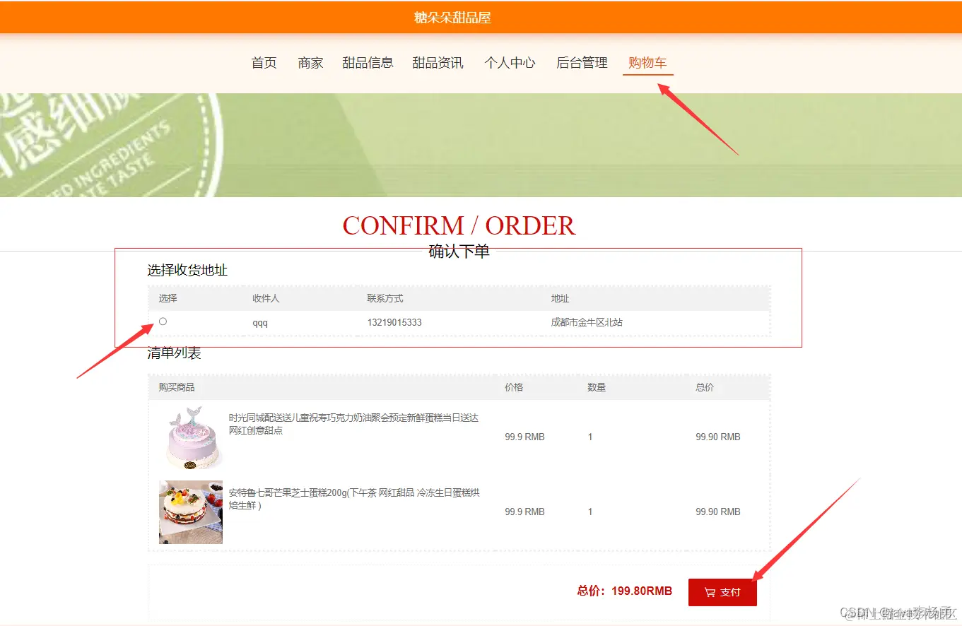Open the 甜品信息 nav item

click(368, 63)
